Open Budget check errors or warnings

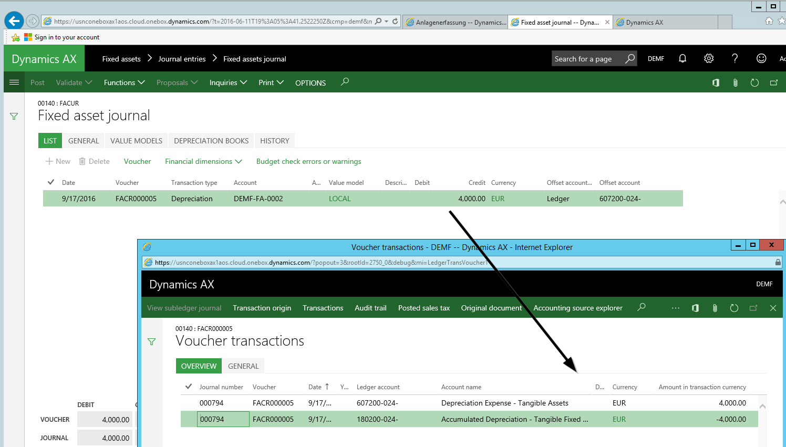click(x=308, y=161)
